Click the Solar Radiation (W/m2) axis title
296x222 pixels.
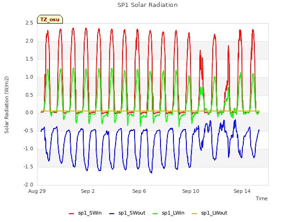click(x=6, y=105)
